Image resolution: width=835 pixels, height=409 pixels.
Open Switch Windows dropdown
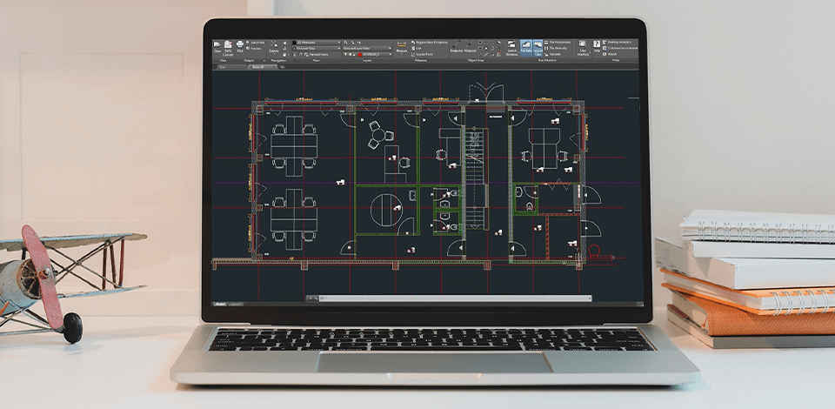tap(511, 48)
